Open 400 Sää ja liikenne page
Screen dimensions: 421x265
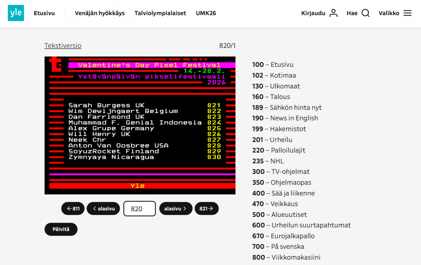pyautogui.click(x=283, y=193)
